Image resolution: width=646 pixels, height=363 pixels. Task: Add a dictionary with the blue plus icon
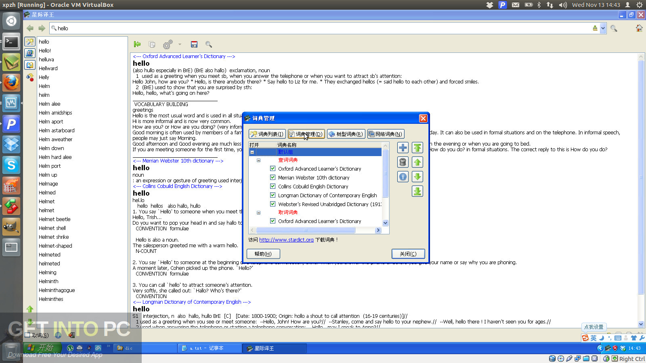pos(403,148)
